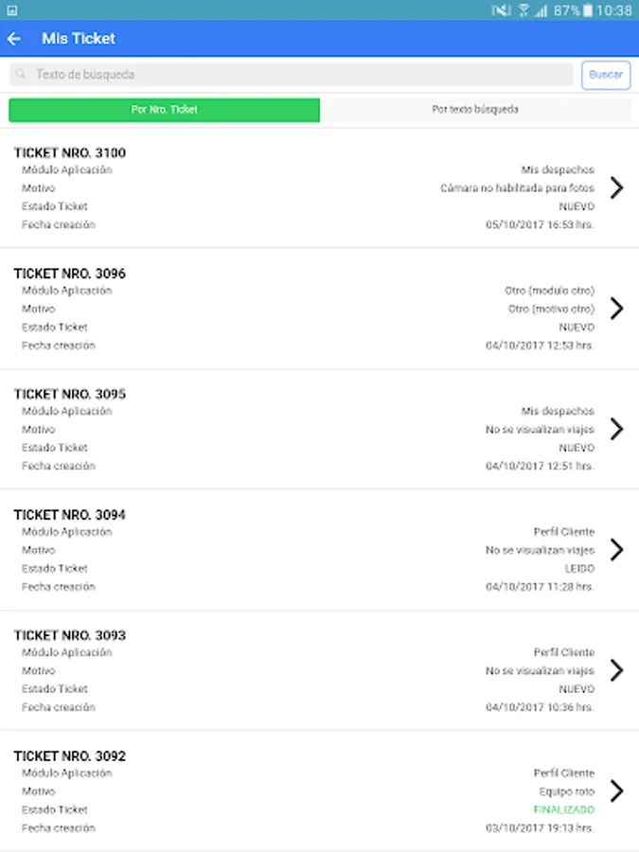
Task: Select the Por Nro. Ticket tab
Action: click(165, 110)
